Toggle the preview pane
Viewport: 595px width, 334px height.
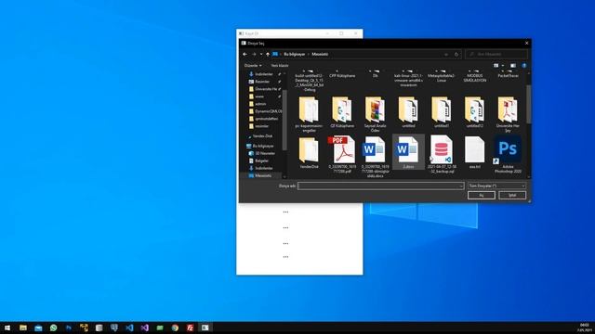tap(513, 66)
